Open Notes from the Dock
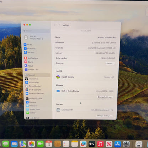 click(x=75, y=144)
